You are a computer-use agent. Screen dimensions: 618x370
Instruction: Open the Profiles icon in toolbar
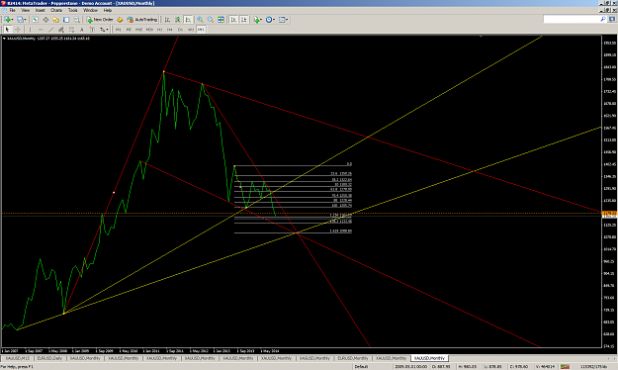pos(20,20)
